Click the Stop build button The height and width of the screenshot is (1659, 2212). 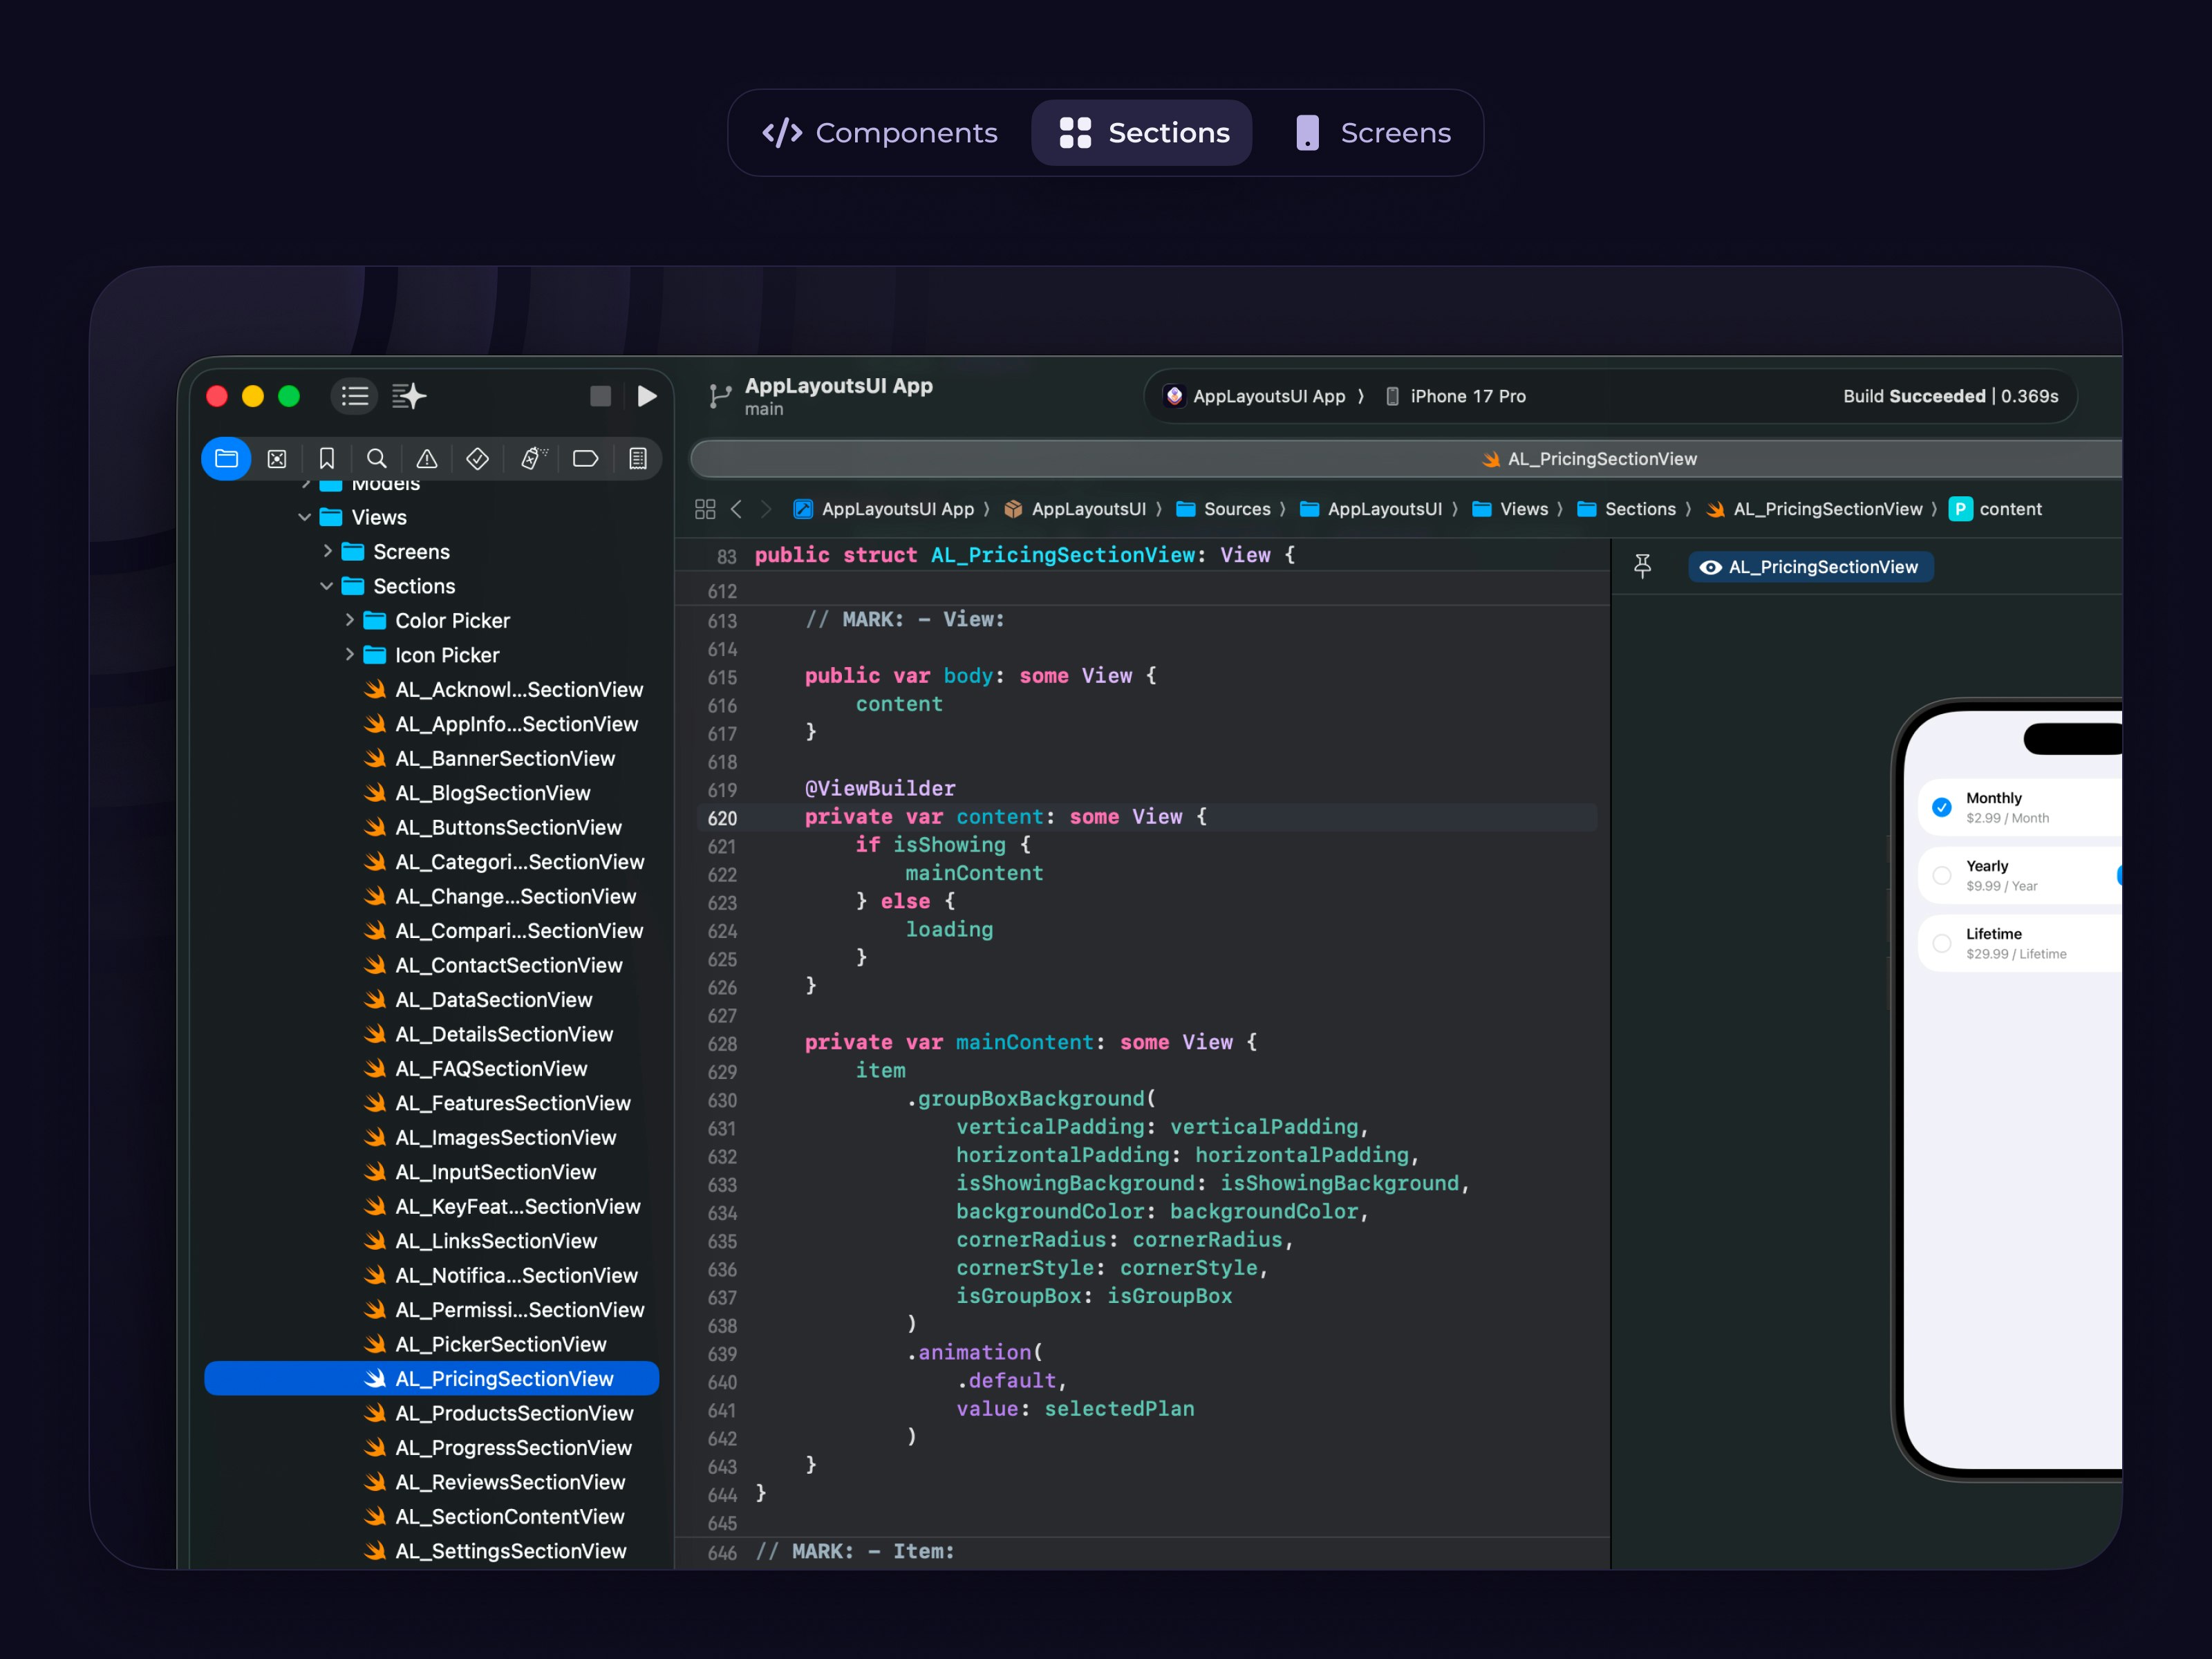[x=600, y=396]
